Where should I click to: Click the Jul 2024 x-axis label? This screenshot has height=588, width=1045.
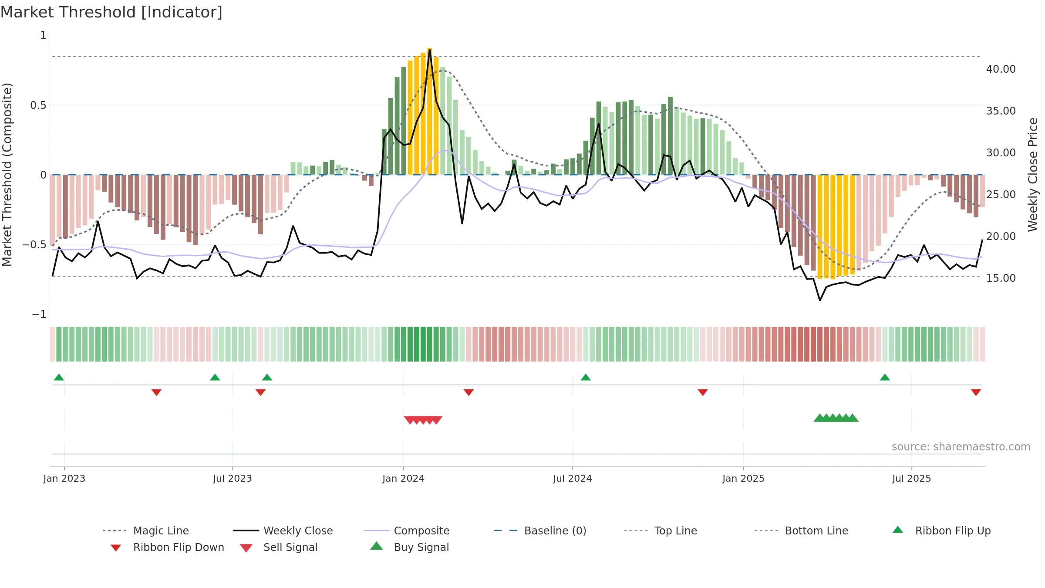[x=573, y=478]
